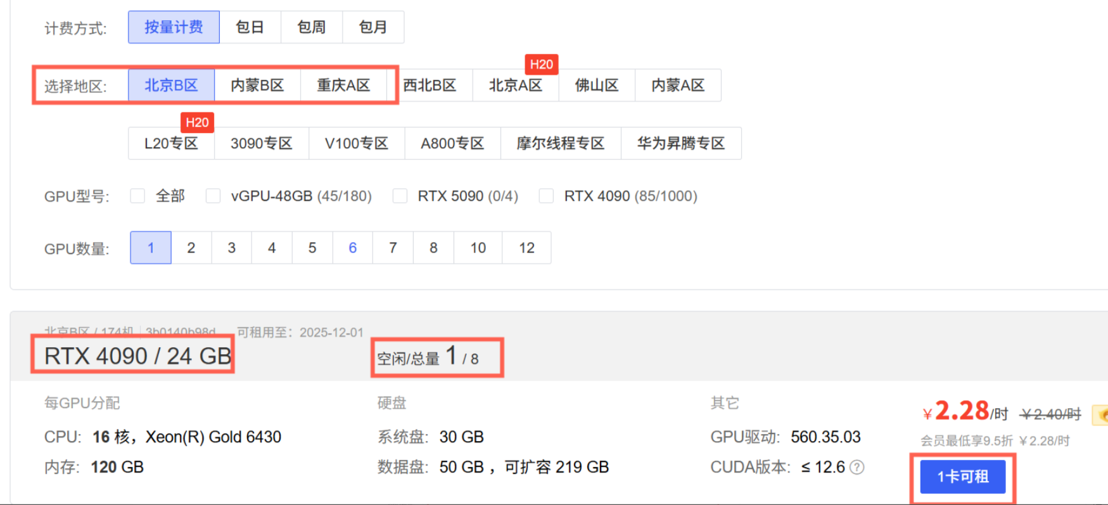Open the L20专区 zone

tap(171, 143)
